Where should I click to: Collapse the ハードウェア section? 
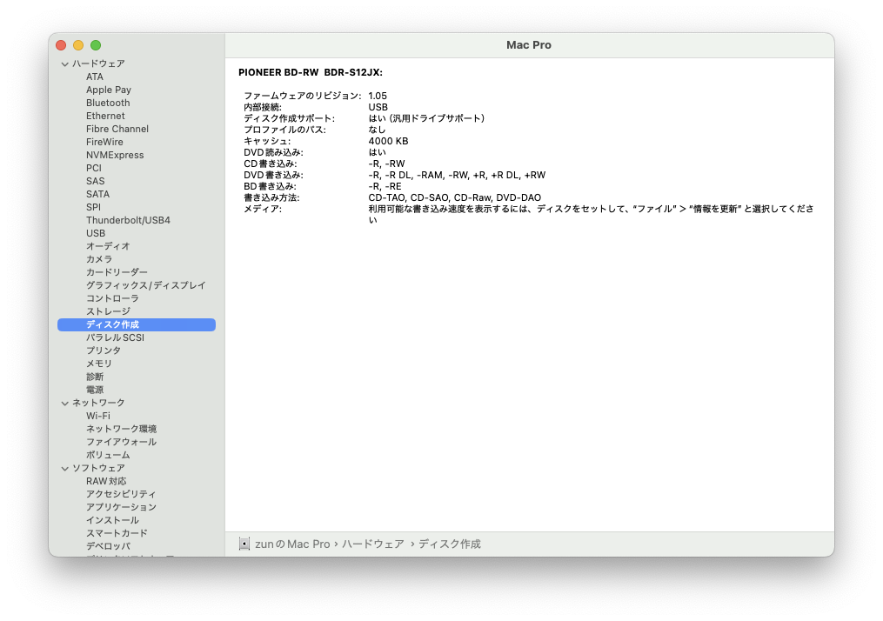click(x=64, y=63)
